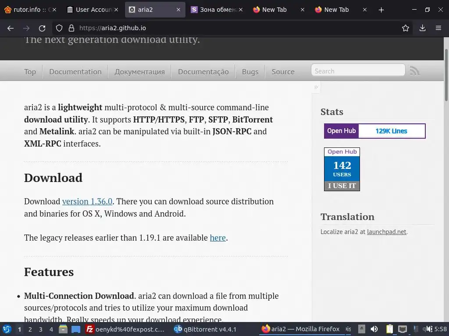The image size is (449, 336).
Task: Click the RSS feed icon beside search
Action: pyautogui.click(x=414, y=71)
